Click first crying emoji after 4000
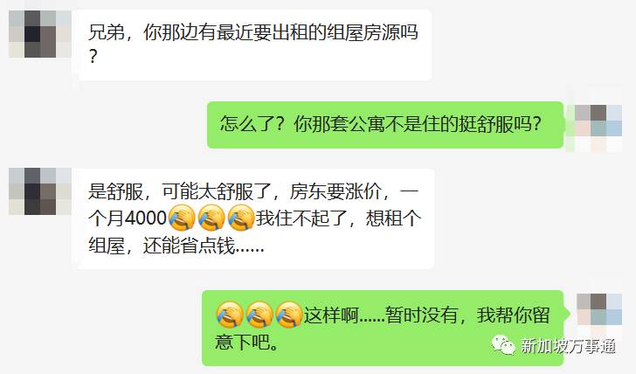The width and height of the screenshot is (636, 374). [182, 218]
